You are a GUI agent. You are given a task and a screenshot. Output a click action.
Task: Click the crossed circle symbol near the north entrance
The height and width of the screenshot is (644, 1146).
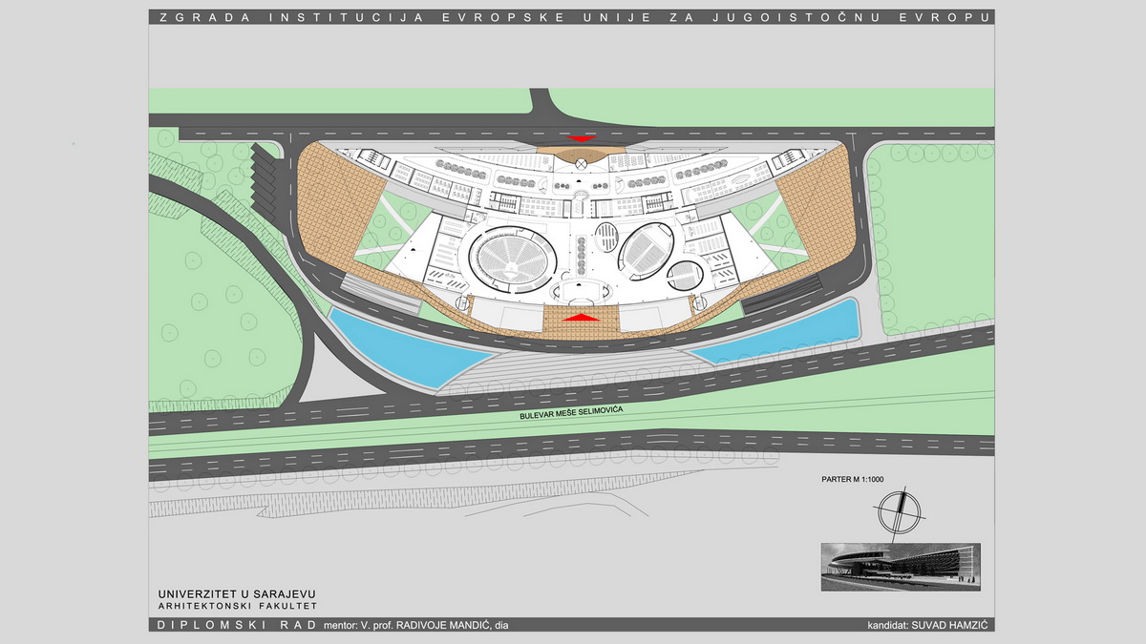pos(580,163)
